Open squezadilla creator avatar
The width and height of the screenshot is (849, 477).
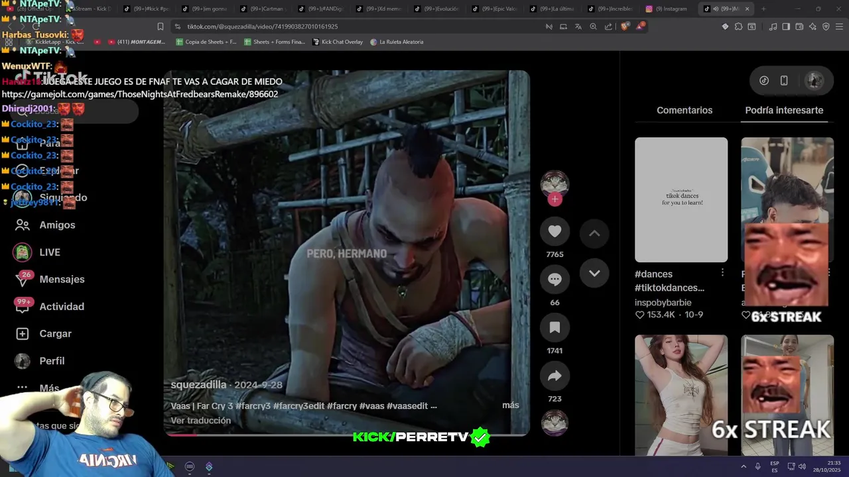click(555, 184)
